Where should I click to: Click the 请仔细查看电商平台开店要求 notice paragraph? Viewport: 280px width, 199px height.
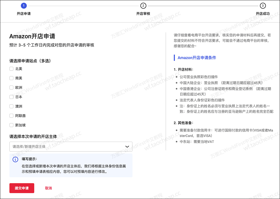point(222,41)
